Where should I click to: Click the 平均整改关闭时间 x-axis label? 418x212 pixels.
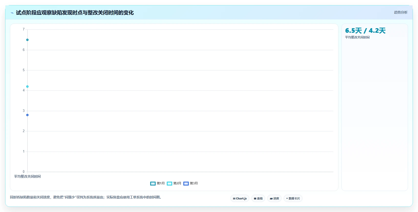point(27,176)
